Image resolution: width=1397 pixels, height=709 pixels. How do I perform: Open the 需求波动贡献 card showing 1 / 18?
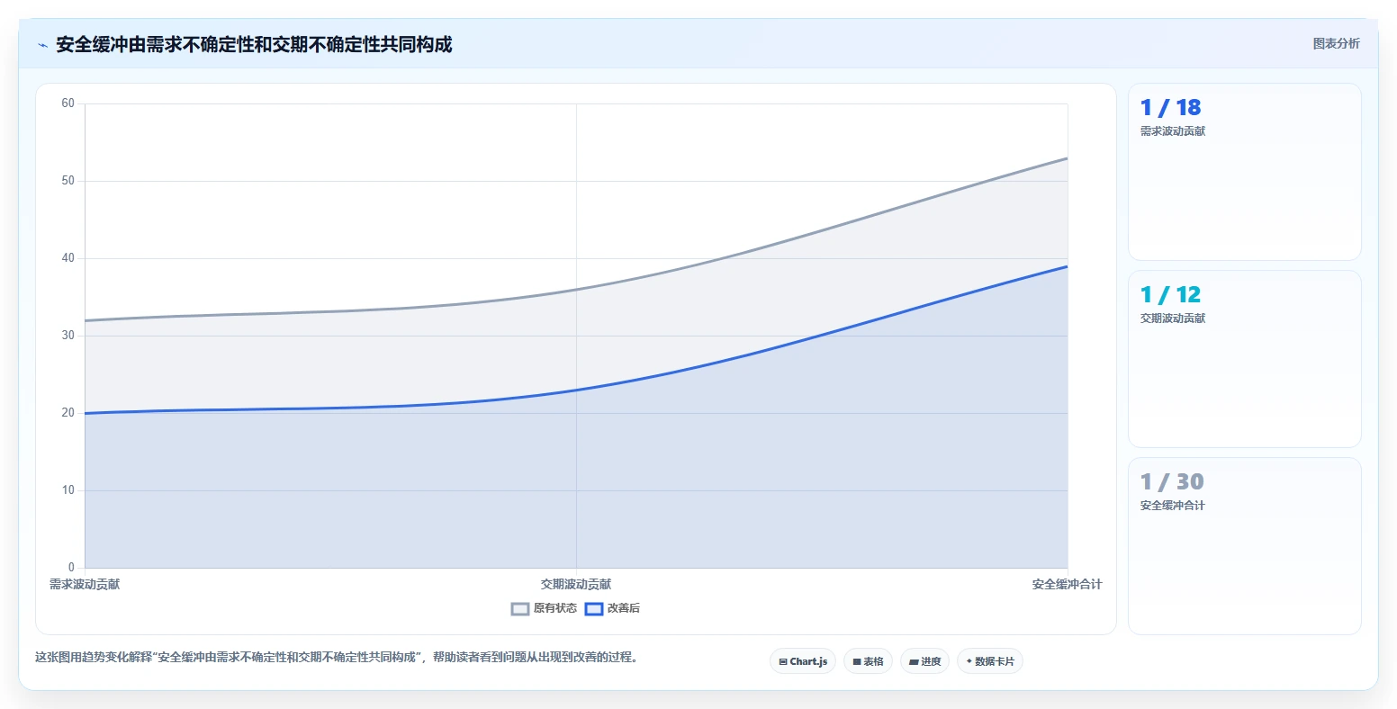coord(1244,172)
